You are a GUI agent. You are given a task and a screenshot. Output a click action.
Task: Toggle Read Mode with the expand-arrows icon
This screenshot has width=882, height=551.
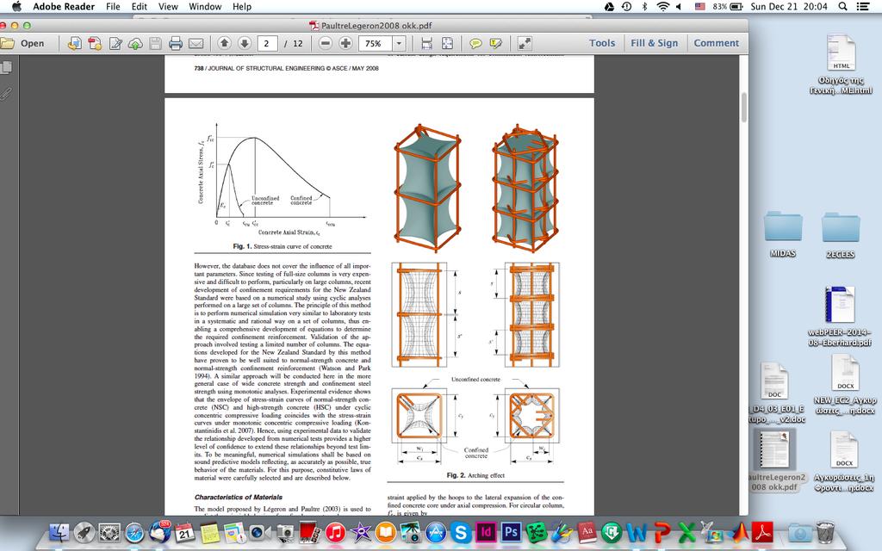coord(525,43)
